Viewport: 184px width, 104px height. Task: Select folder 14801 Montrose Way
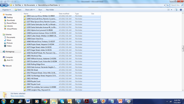tap(62, 56)
